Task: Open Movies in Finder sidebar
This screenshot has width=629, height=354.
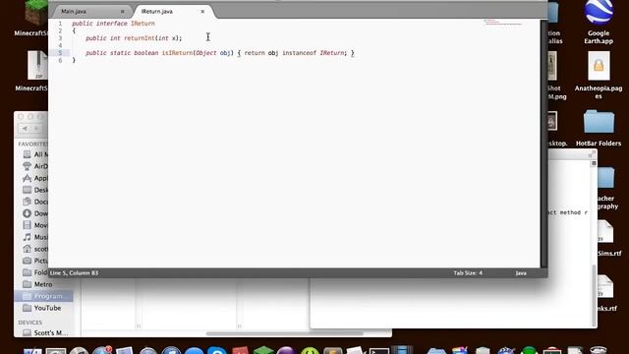Action: (35, 225)
